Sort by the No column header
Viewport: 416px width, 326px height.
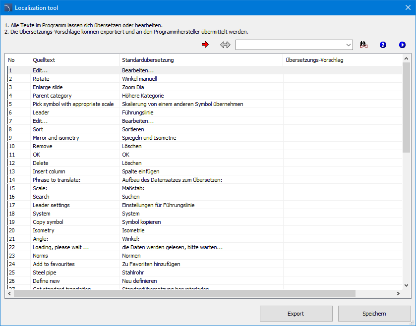click(x=18, y=60)
